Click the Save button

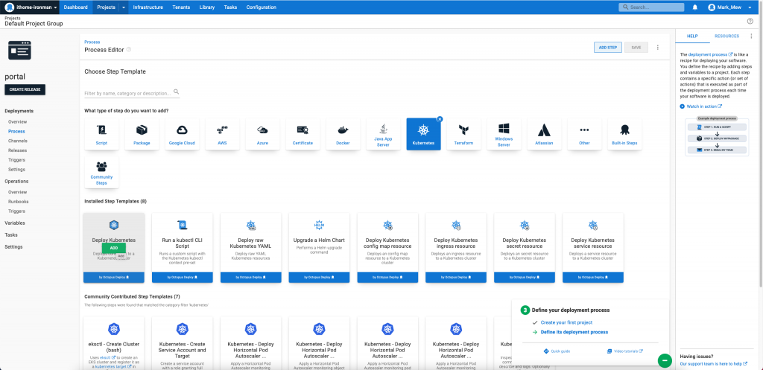(x=636, y=48)
